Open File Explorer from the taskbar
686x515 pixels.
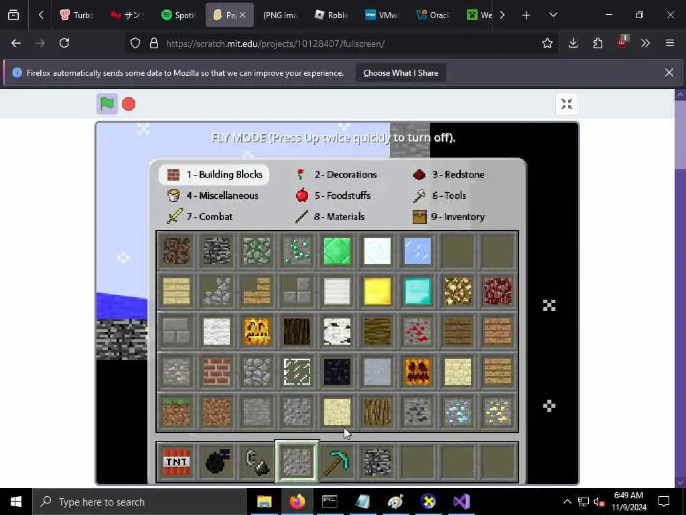[264, 502]
